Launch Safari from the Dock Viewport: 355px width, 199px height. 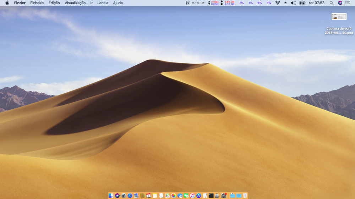[130, 195]
